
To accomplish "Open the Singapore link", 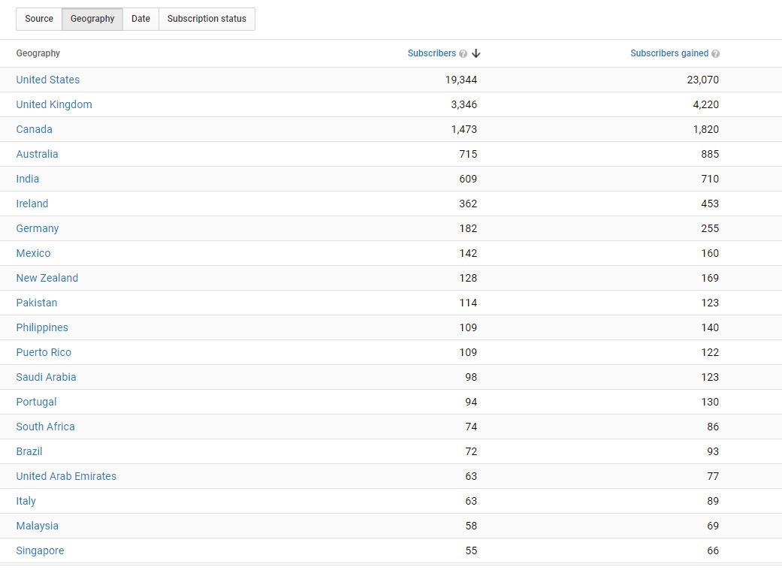I will (x=40, y=550).
